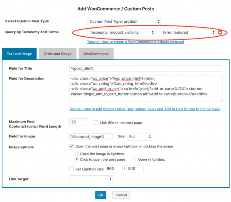Viewport: 231px width, 202px height.
Task: Open the Term featured dropdown
Action: (187, 33)
